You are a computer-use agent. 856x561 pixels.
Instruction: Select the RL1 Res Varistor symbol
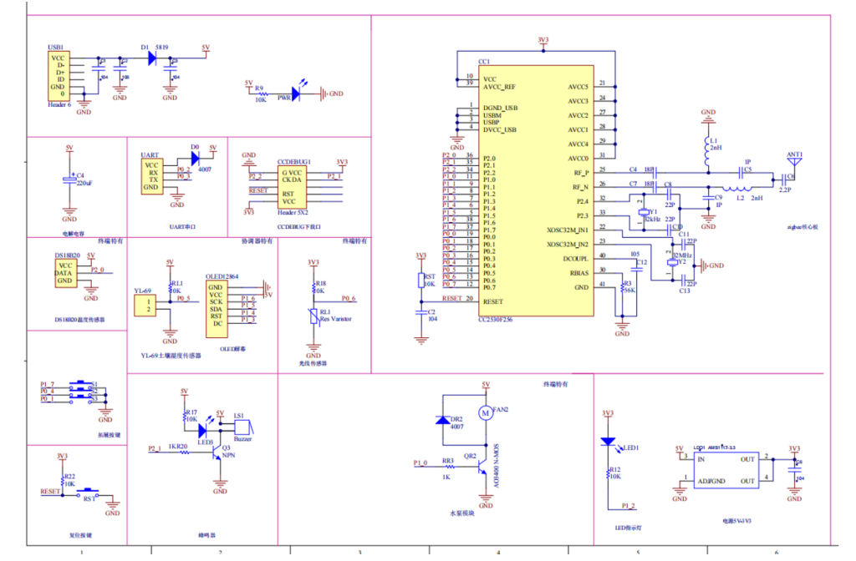pyautogui.click(x=313, y=316)
